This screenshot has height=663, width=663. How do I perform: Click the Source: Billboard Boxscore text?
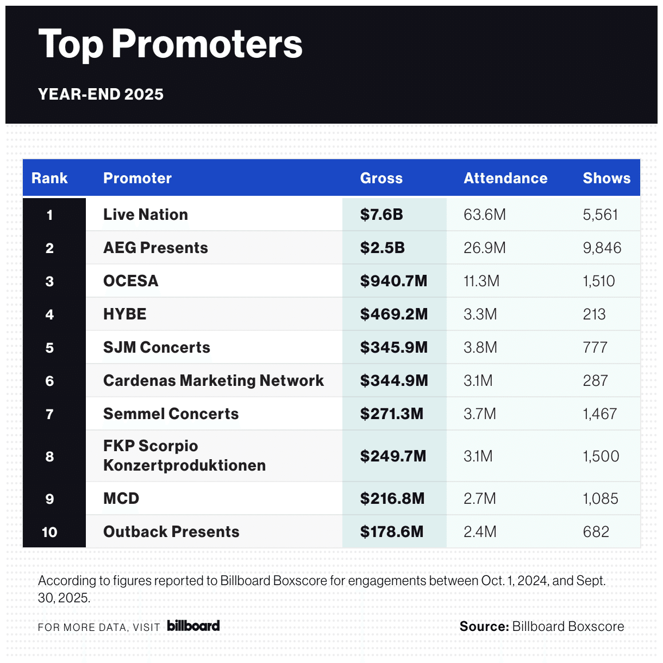(x=542, y=626)
